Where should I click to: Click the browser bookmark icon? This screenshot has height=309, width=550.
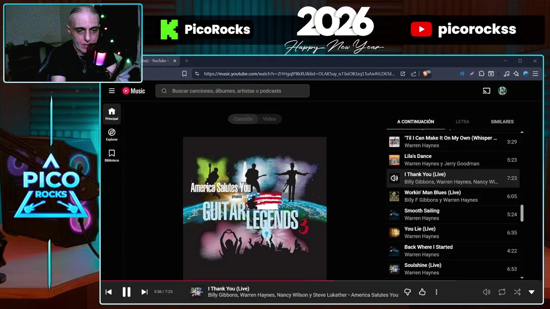coord(184,74)
